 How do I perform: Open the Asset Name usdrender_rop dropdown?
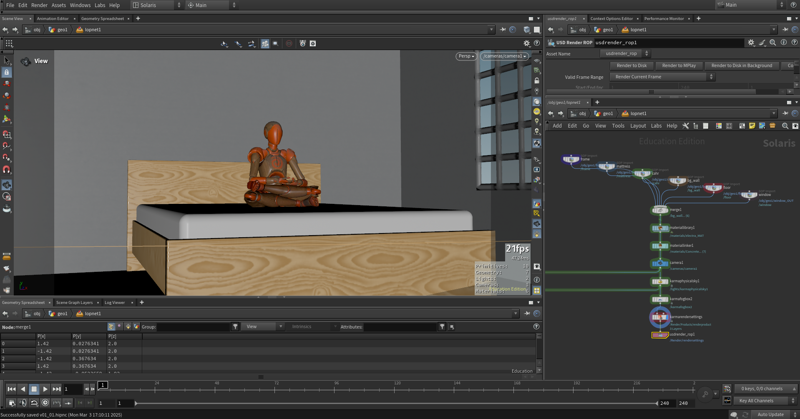[625, 53]
